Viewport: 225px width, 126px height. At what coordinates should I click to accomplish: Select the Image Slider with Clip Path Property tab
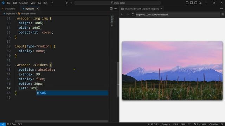pos(142,9)
